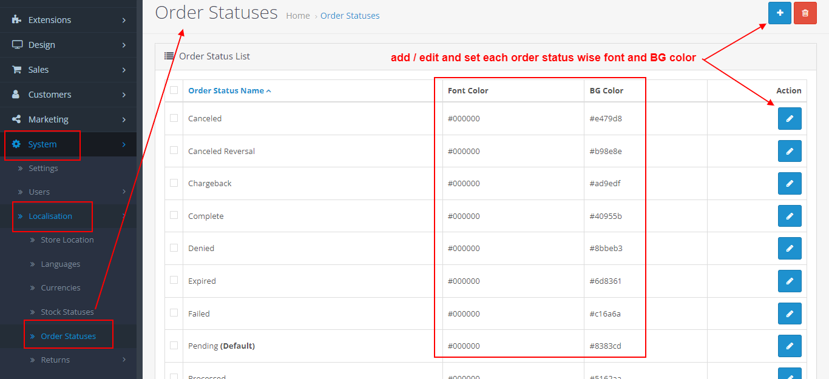Open the Settings menu item
Image resolution: width=829 pixels, height=379 pixels.
(43, 168)
